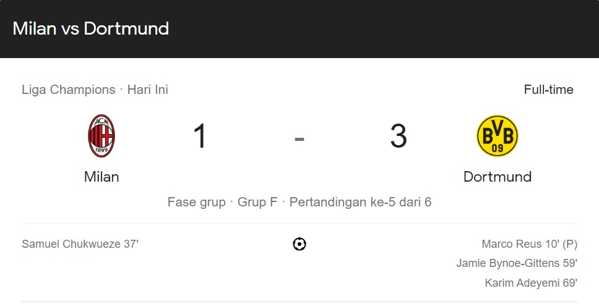Click the soccer ball goals icon
599x304 pixels.
pyautogui.click(x=299, y=244)
